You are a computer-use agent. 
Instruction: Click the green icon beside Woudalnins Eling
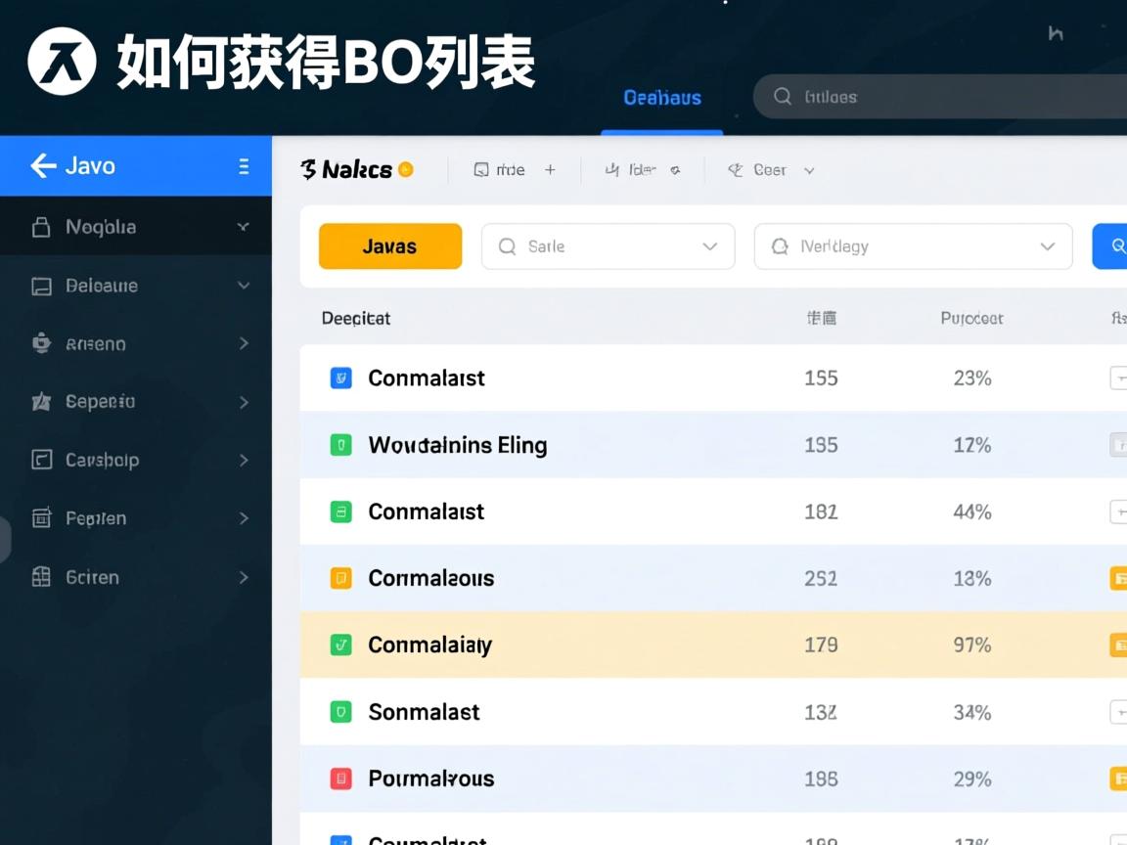342,444
